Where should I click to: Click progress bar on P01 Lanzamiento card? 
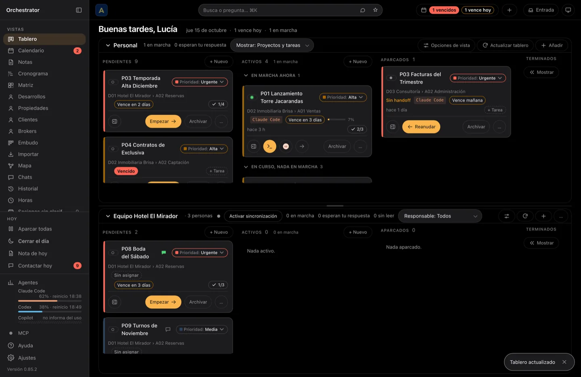click(336, 120)
